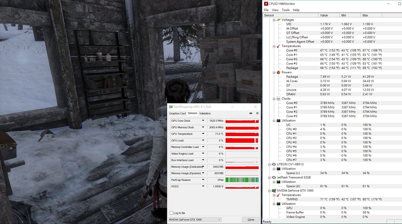Click the GPU Core Clock history graph

(x=242, y=120)
